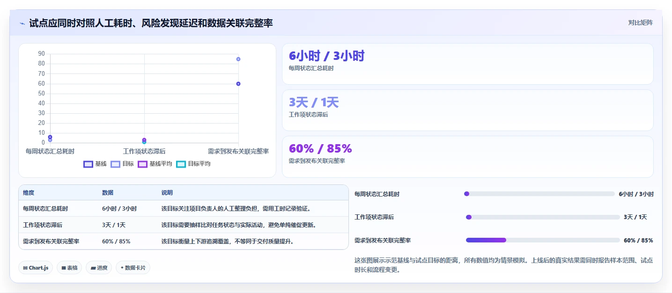Click the 每周状态汇总耗时 chart axis label
Screen dimensions: 672x293
[50, 151]
